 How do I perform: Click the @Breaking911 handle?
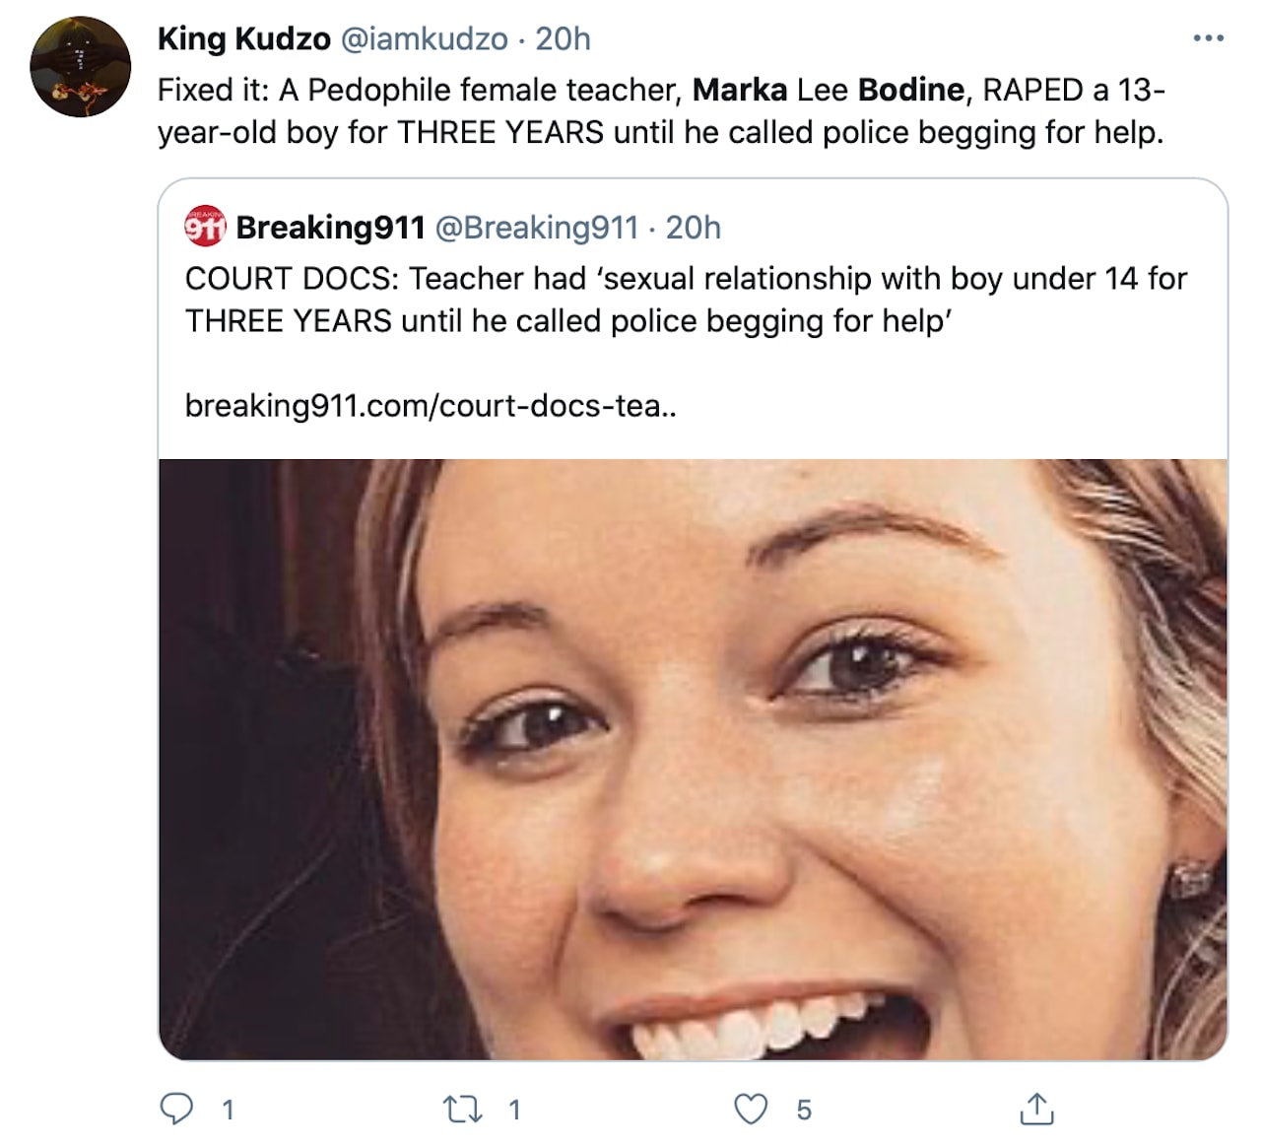click(537, 228)
